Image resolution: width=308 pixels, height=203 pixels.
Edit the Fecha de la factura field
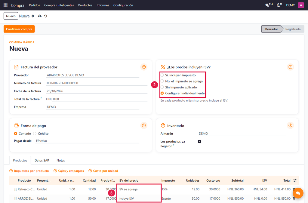pos(97,91)
